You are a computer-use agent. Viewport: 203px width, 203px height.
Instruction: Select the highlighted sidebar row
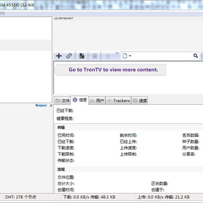coord(25,45)
